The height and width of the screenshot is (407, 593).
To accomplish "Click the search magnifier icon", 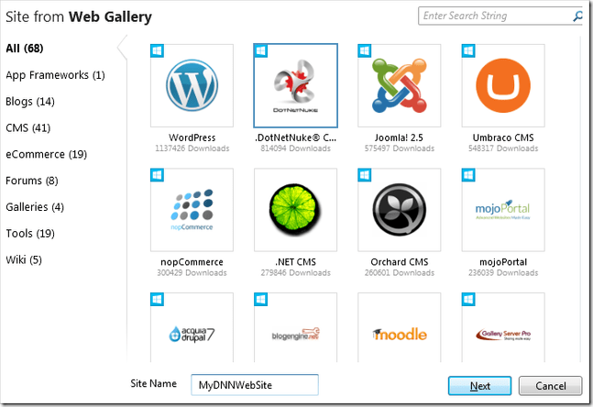I will (x=577, y=16).
